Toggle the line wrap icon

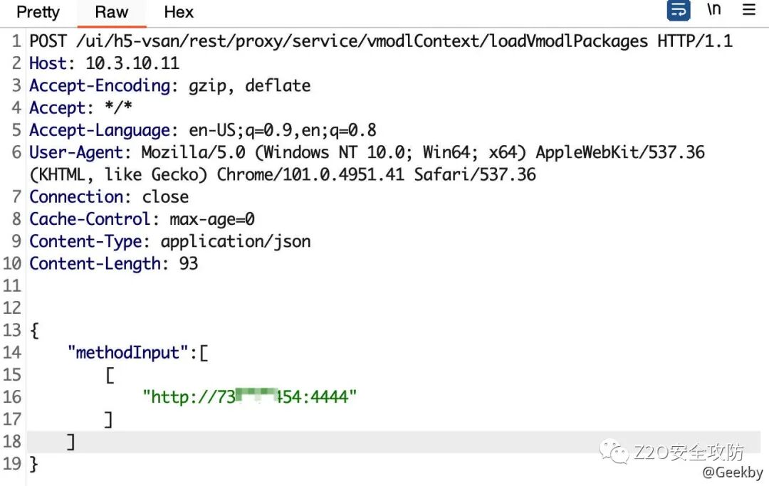click(679, 10)
